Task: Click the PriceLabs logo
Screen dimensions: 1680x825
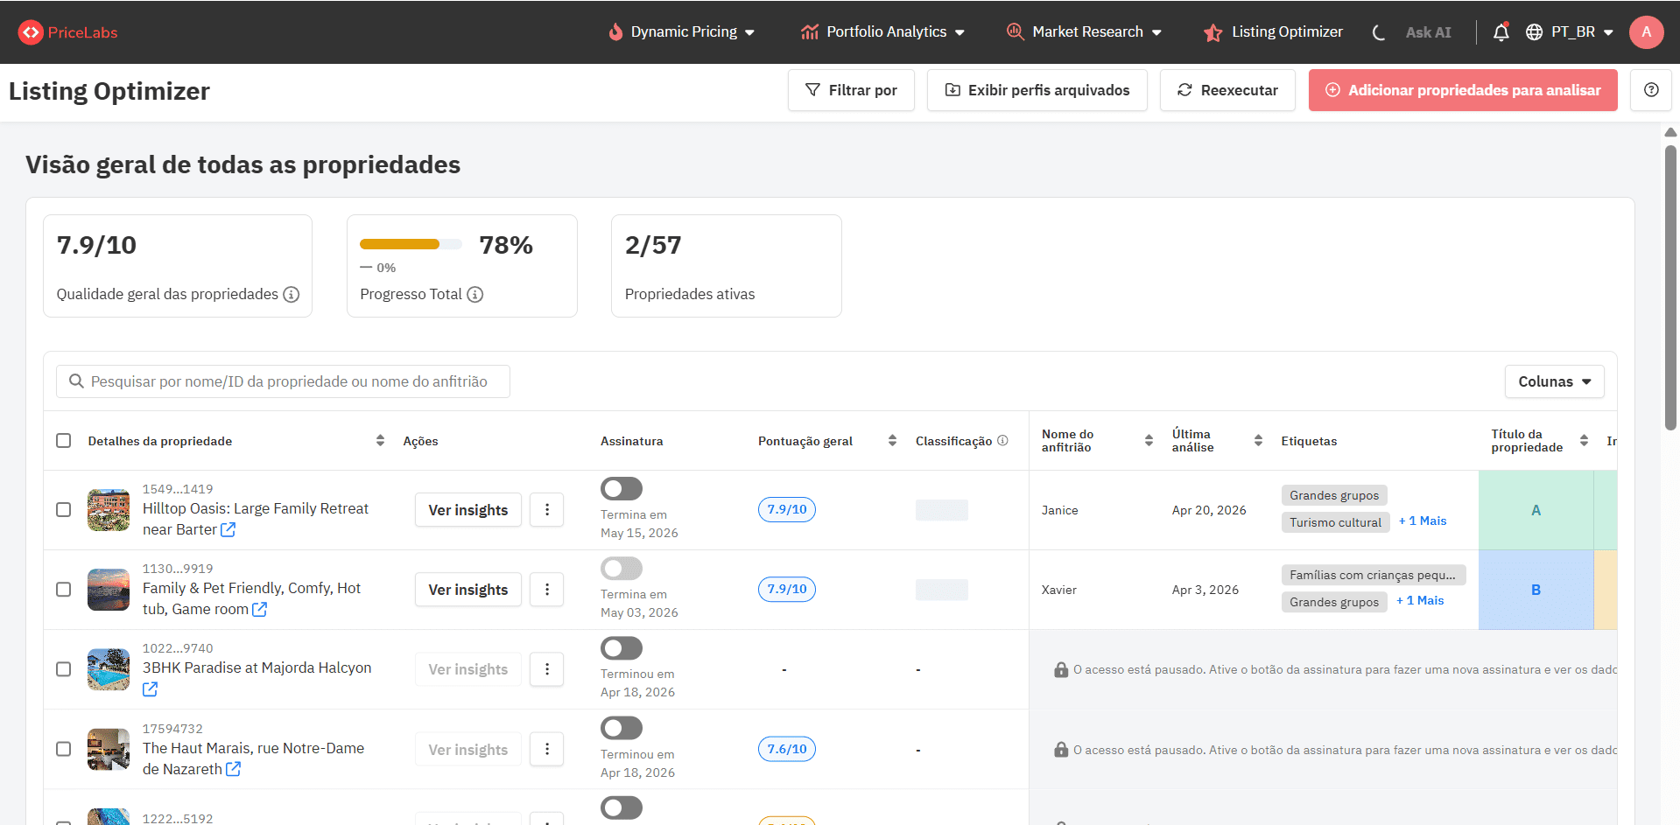Action: coord(67,31)
